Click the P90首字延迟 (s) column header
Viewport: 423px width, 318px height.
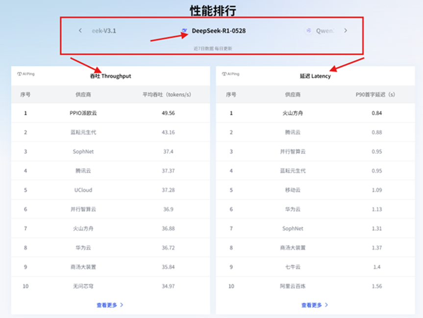click(375, 95)
